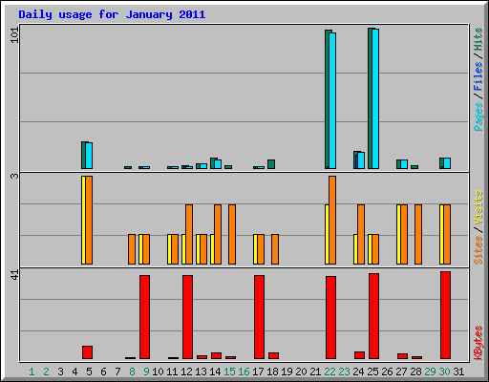Click day label '9' on axis

point(146,371)
